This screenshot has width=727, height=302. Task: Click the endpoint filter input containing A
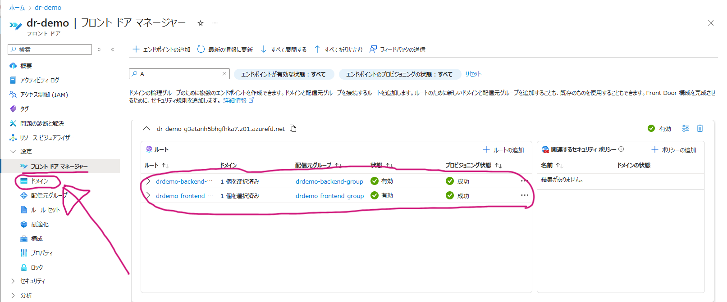pyautogui.click(x=179, y=74)
